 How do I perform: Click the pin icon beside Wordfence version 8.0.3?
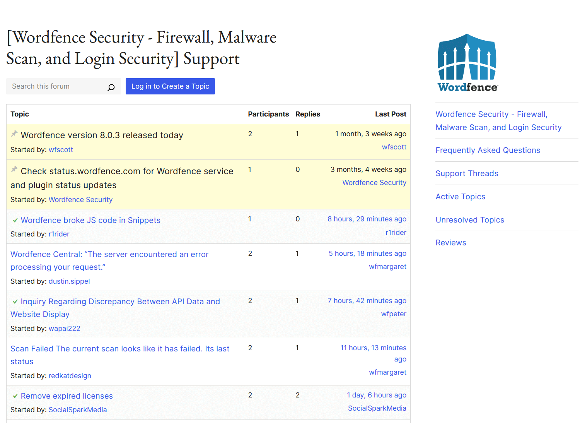14,134
